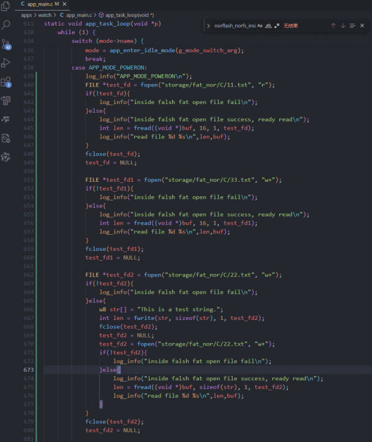This screenshot has height=442, width=372.
Task: Click line number 661 in the gutter
Action: tap(29, 266)
